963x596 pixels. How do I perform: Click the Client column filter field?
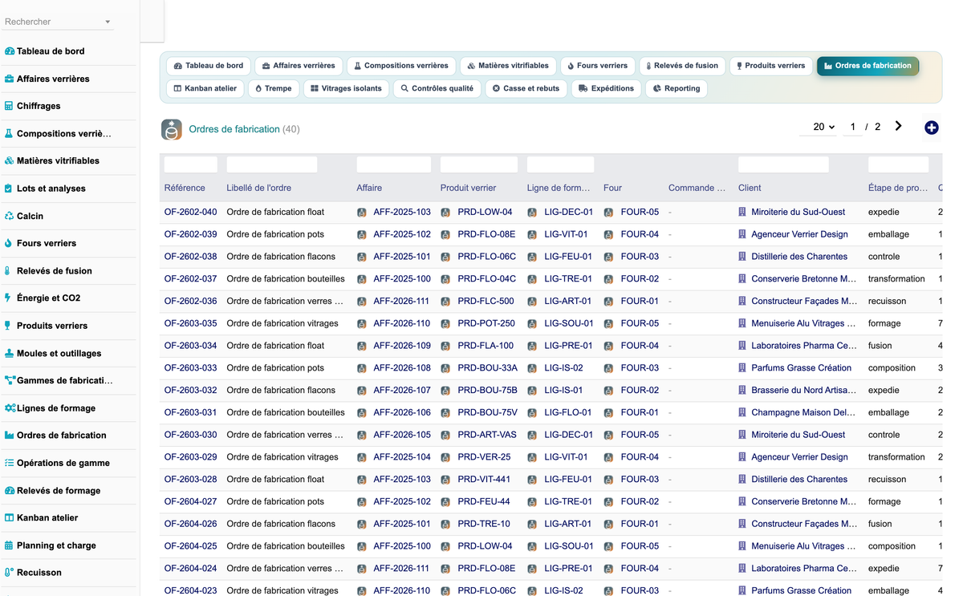pyautogui.click(x=783, y=164)
